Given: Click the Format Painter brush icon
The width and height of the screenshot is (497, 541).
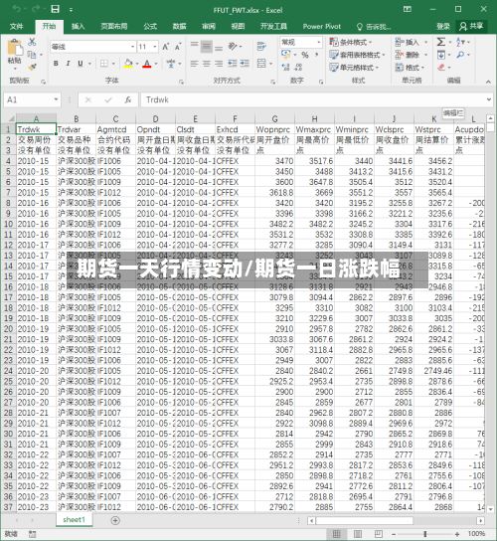Looking at the screenshot, I should (32, 68).
